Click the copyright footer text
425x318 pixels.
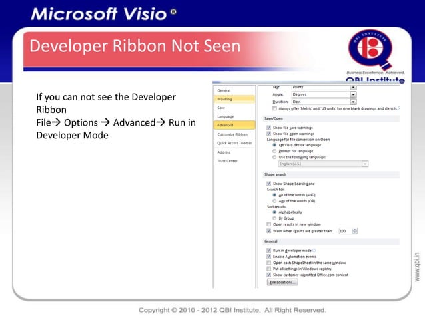pos(232,310)
